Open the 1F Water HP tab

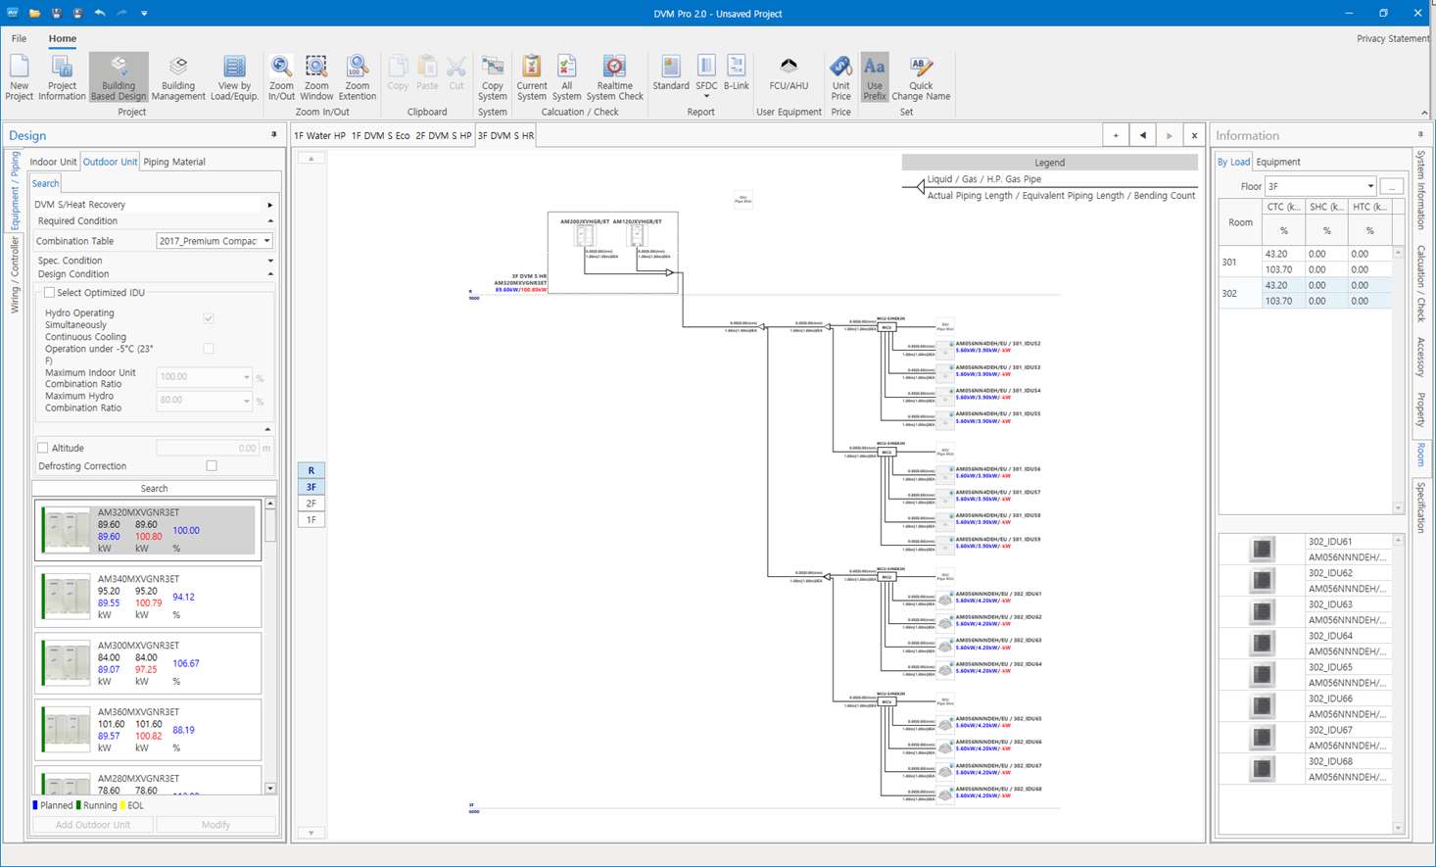coord(320,136)
